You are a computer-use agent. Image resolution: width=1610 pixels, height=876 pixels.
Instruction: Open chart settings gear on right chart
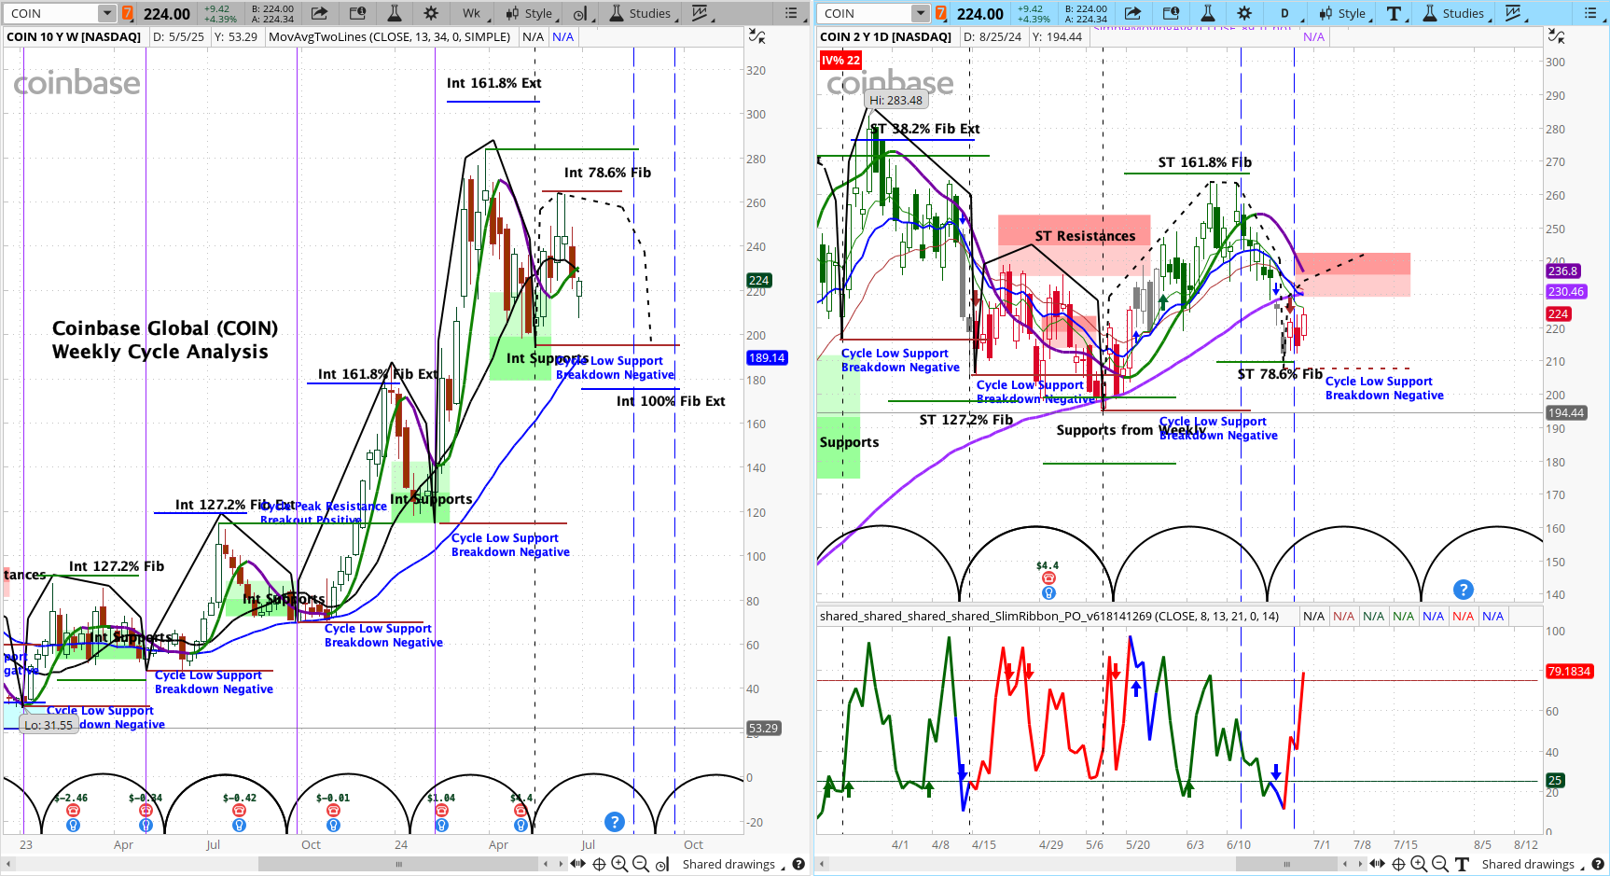1244,13
